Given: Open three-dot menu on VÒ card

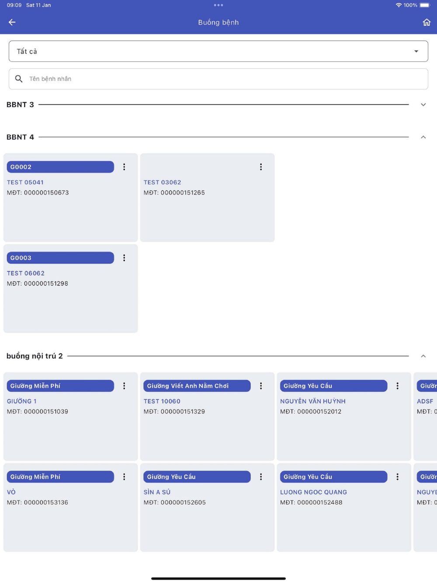Looking at the screenshot, I should (x=124, y=477).
